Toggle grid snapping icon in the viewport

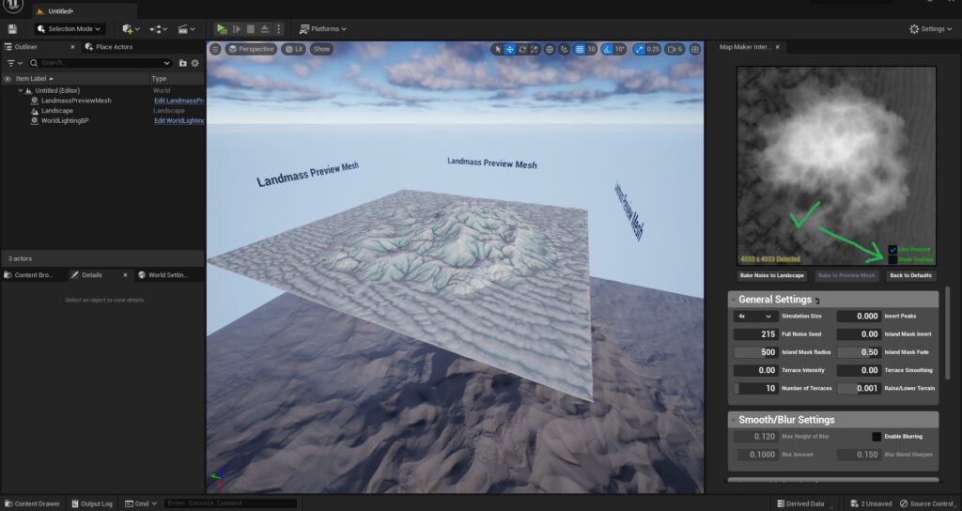click(x=579, y=49)
